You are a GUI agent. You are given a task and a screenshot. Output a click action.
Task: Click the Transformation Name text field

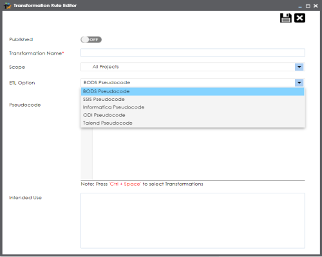tap(193, 53)
